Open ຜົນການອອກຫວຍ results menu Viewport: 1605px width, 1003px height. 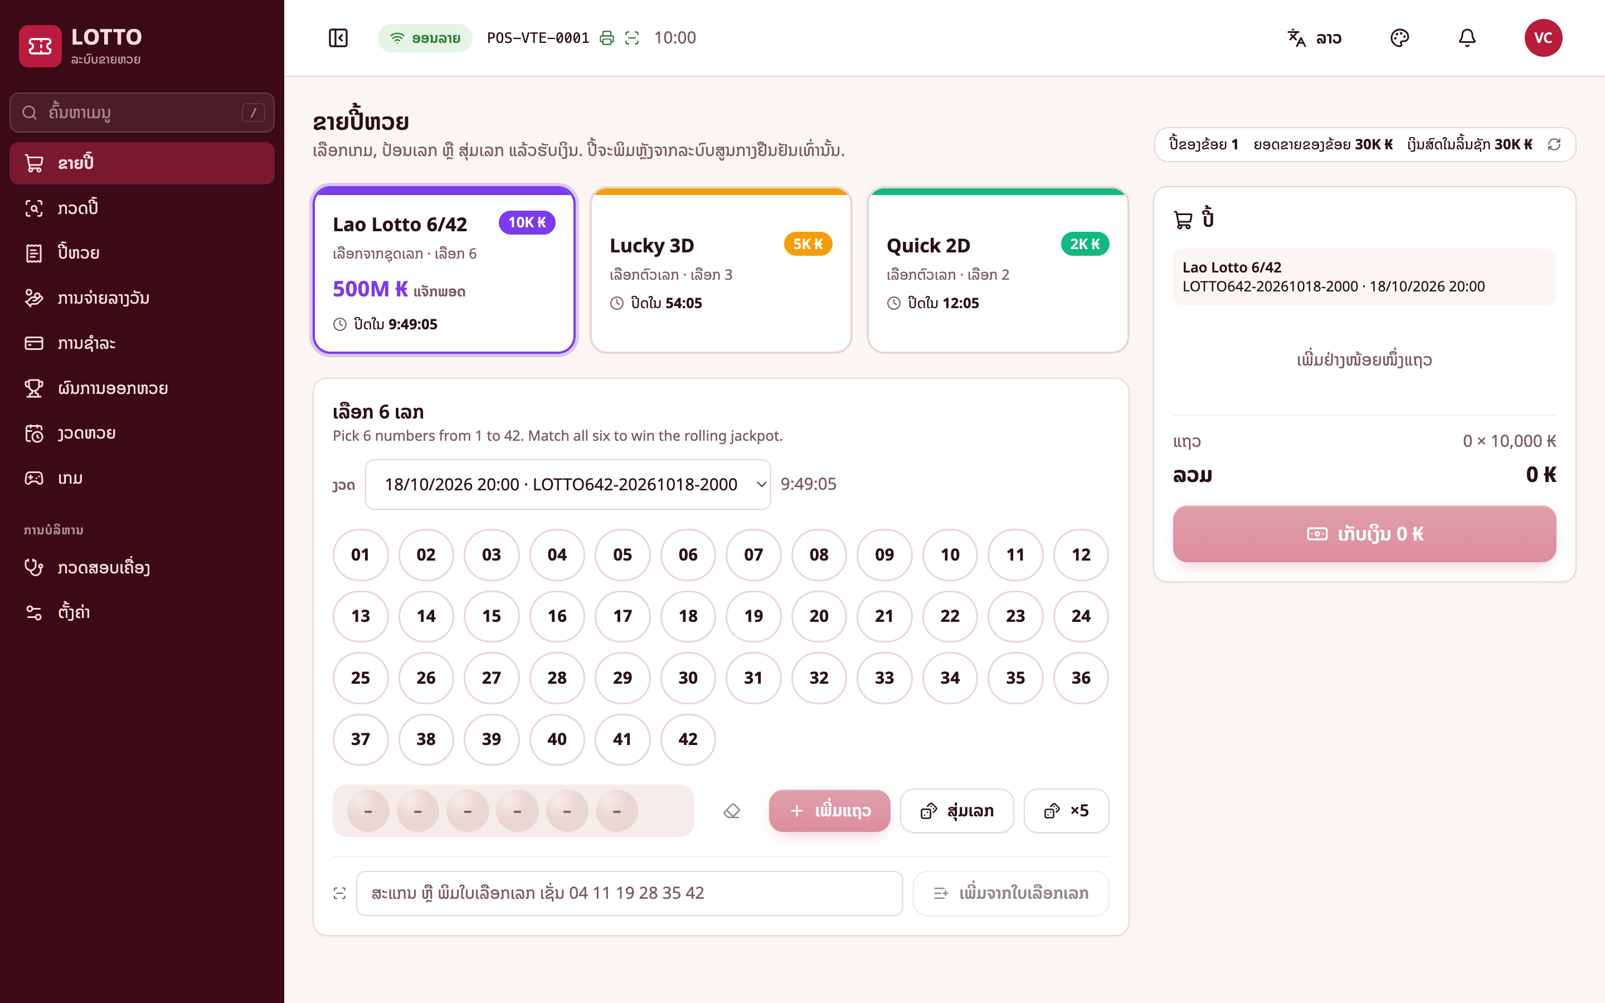[x=142, y=388]
